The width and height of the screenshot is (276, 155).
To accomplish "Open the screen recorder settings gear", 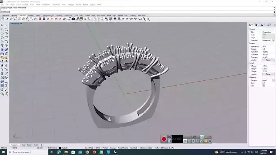I will coord(210,141).
